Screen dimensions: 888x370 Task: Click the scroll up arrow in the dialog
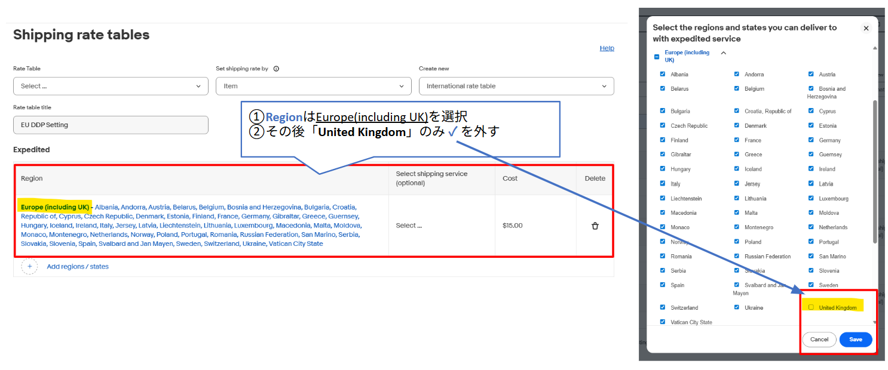pyautogui.click(x=875, y=48)
